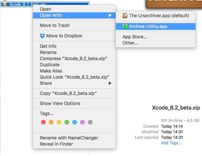
Task: Choose Move to Trash
Action: (x=74, y=25)
